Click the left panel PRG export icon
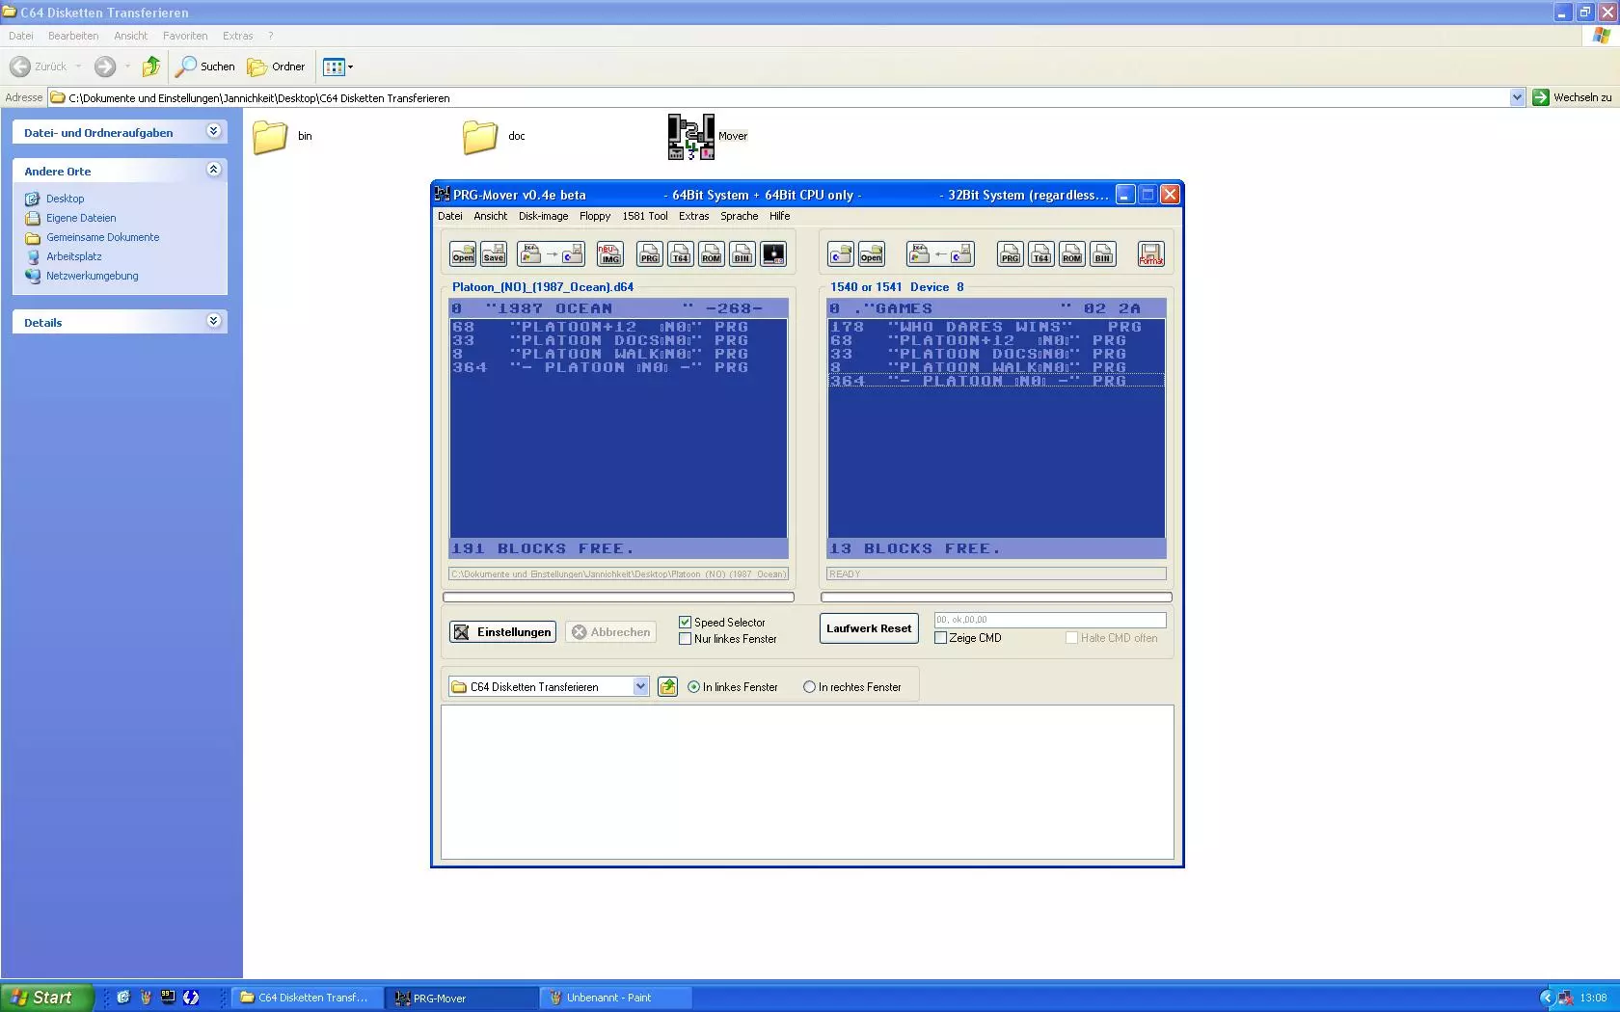 [650, 253]
